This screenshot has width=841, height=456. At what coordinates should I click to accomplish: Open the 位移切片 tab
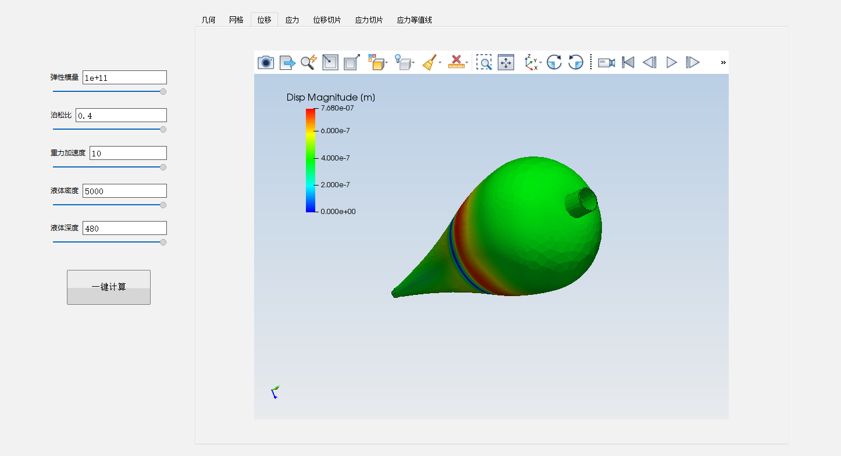[x=327, y=20]
